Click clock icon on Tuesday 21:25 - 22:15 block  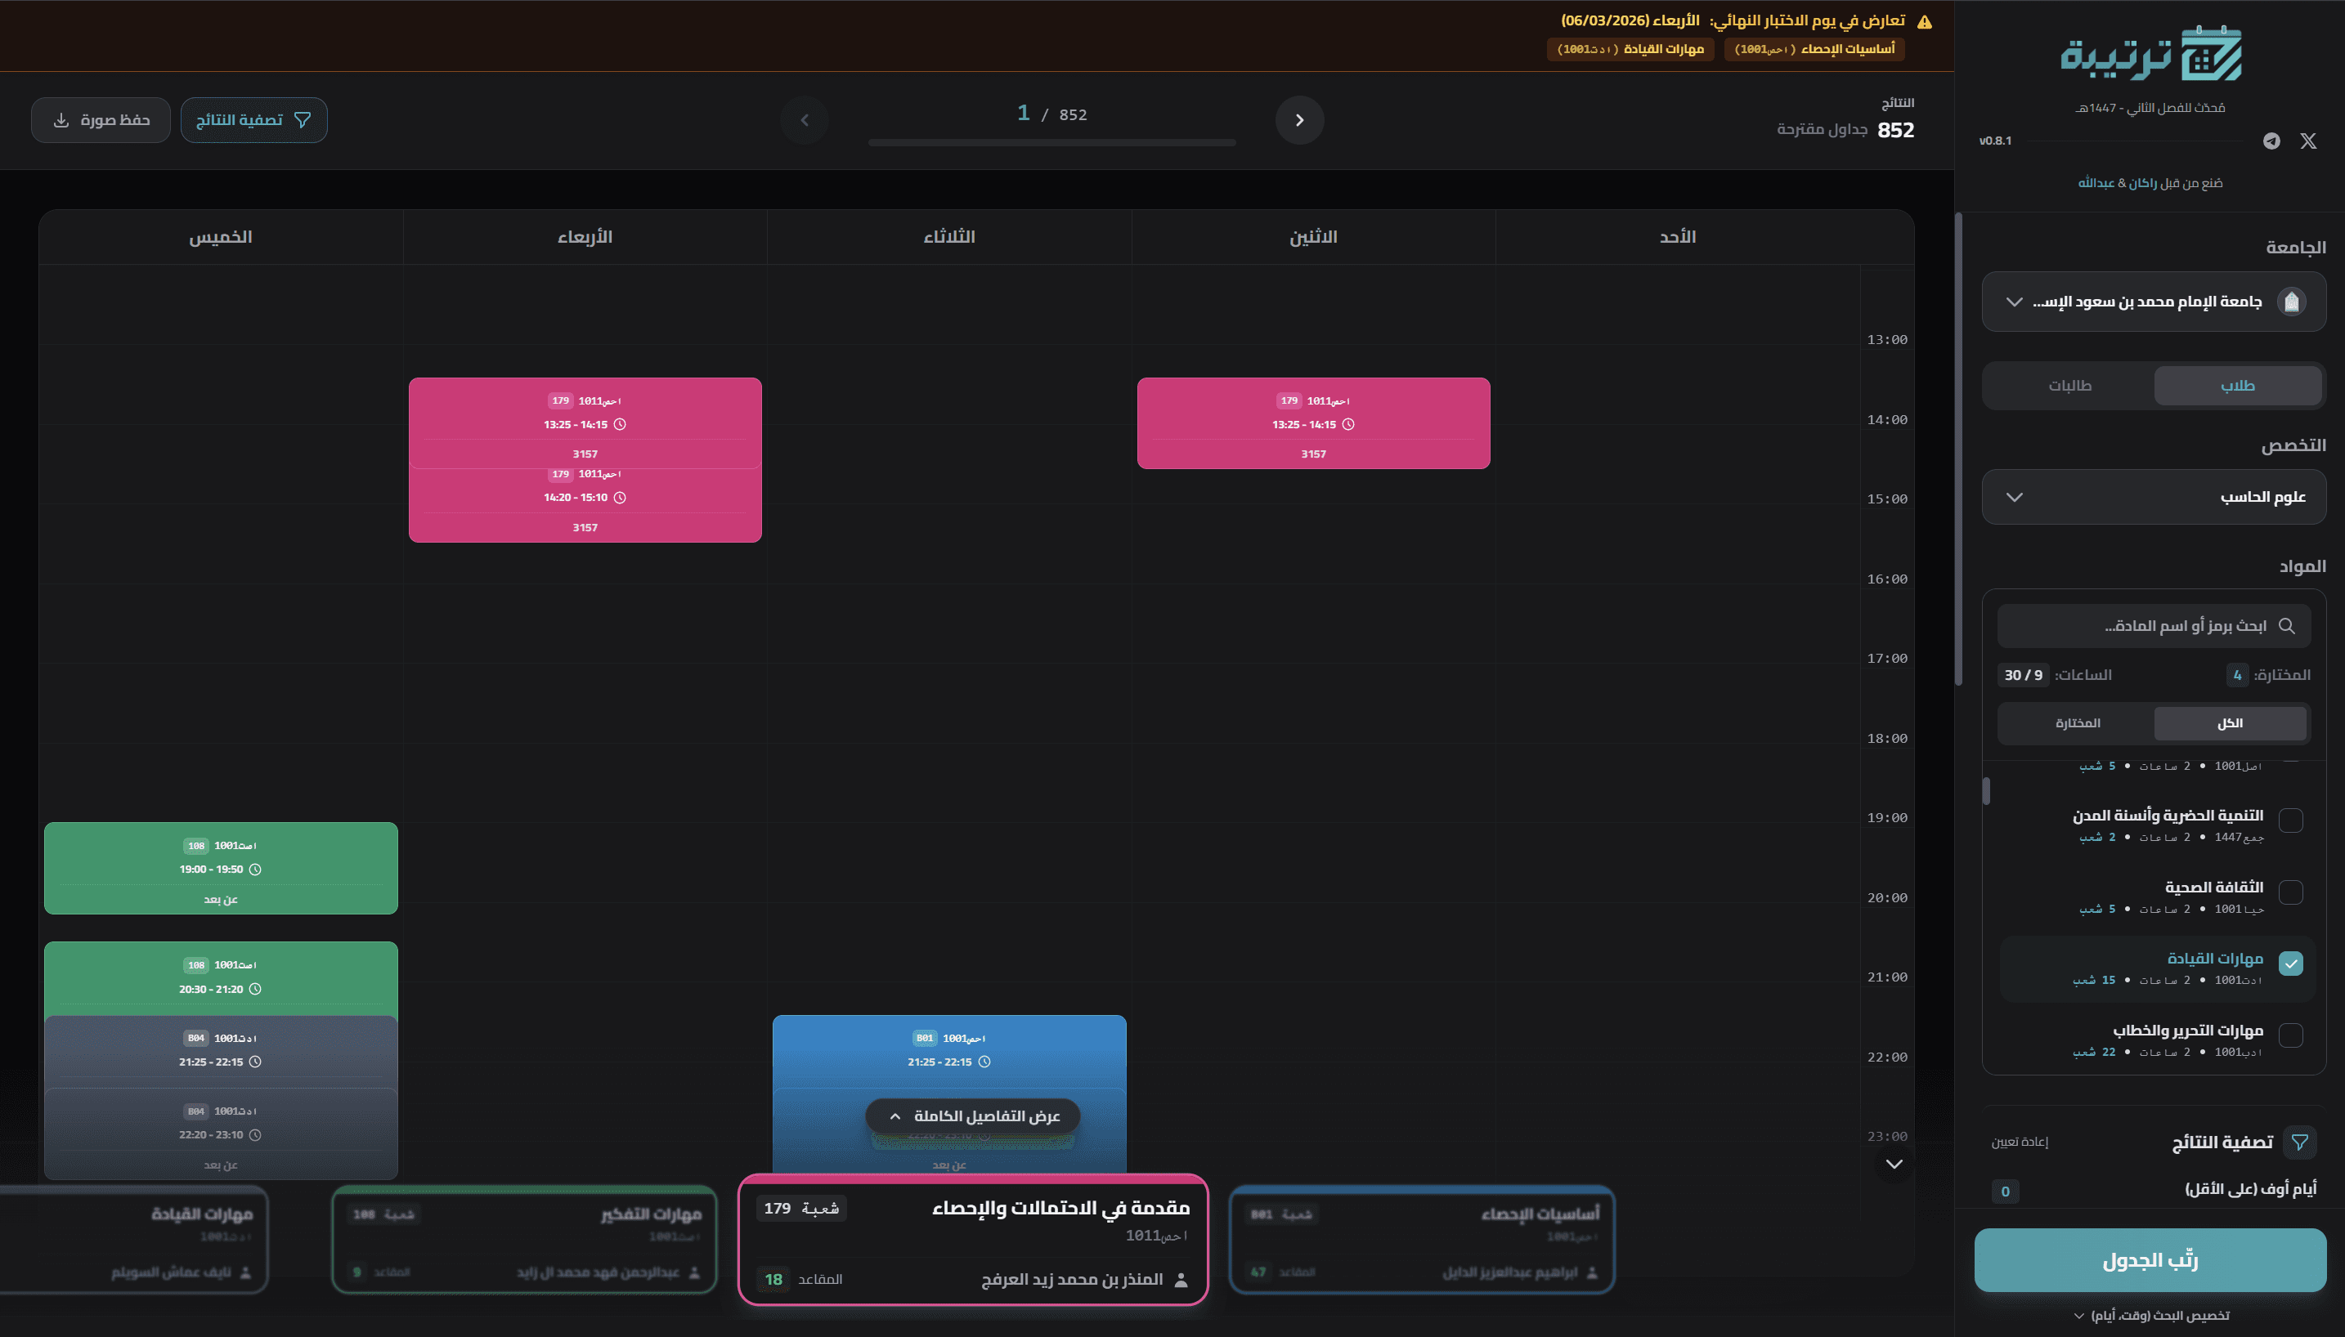[984, 1062]
